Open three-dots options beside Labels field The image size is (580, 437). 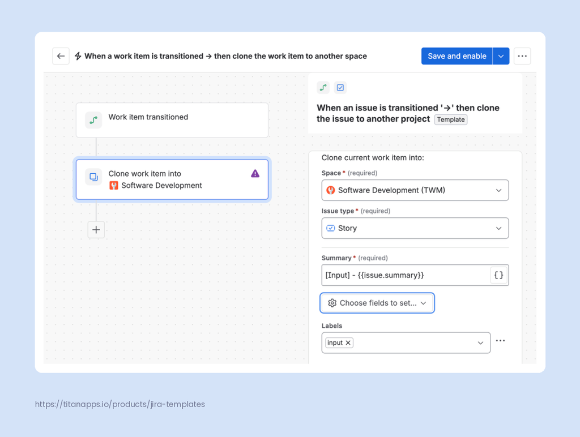point(501,341)
